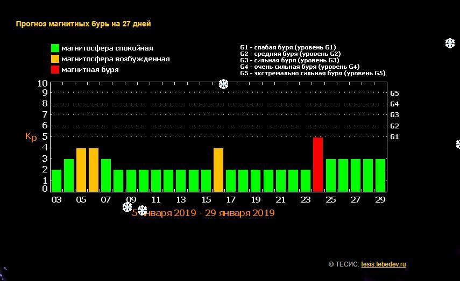
Task: Select the green bar above the 19 label
Action: [256, 181]
